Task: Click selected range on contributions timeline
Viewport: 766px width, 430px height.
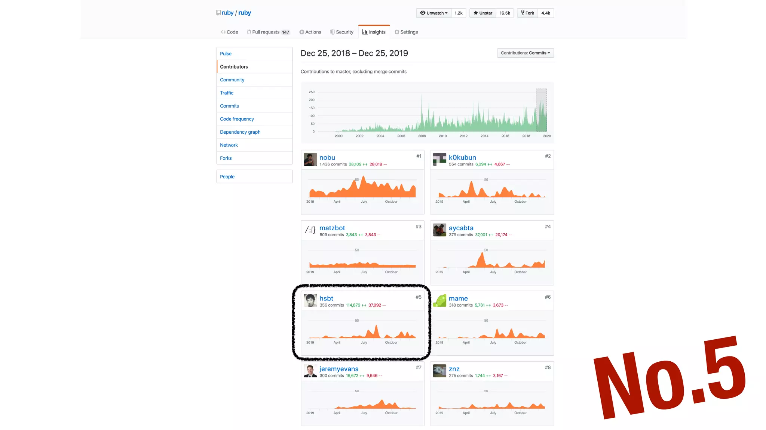Action: (x=541, y=110)
